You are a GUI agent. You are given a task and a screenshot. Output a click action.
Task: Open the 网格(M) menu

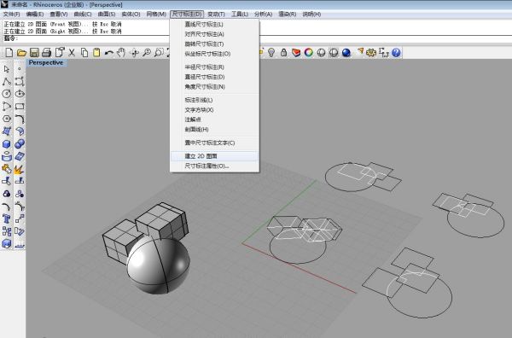point(156,14)
